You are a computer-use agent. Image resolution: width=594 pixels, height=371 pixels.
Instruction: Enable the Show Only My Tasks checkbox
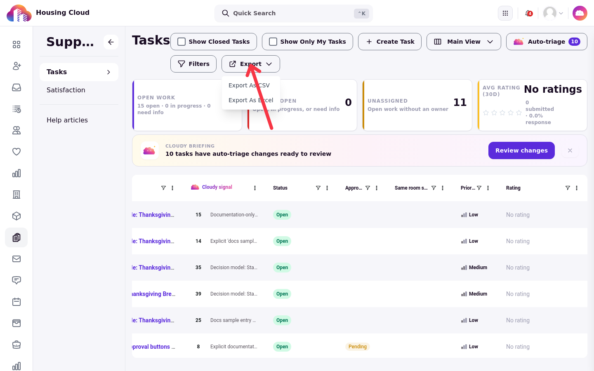click(273, 42)
